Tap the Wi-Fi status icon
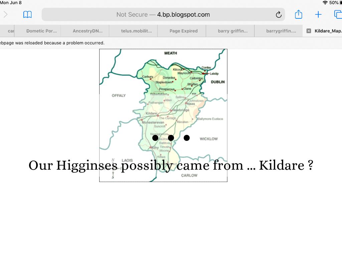The width and height of the screenshot is (342, 257). tap(325, 3)
